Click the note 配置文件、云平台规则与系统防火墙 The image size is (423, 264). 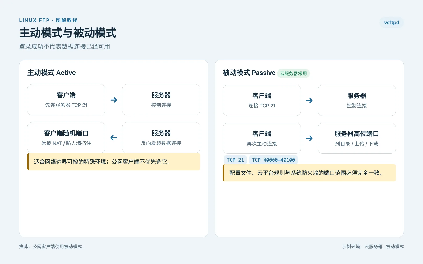click(309, 173)
